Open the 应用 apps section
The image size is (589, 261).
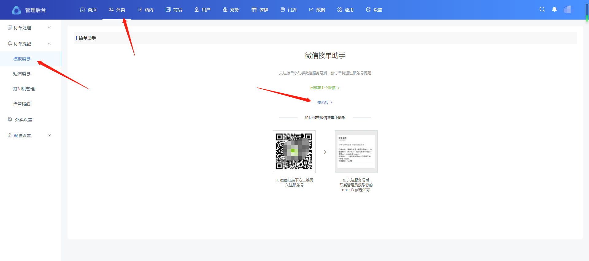coord(345,10)
